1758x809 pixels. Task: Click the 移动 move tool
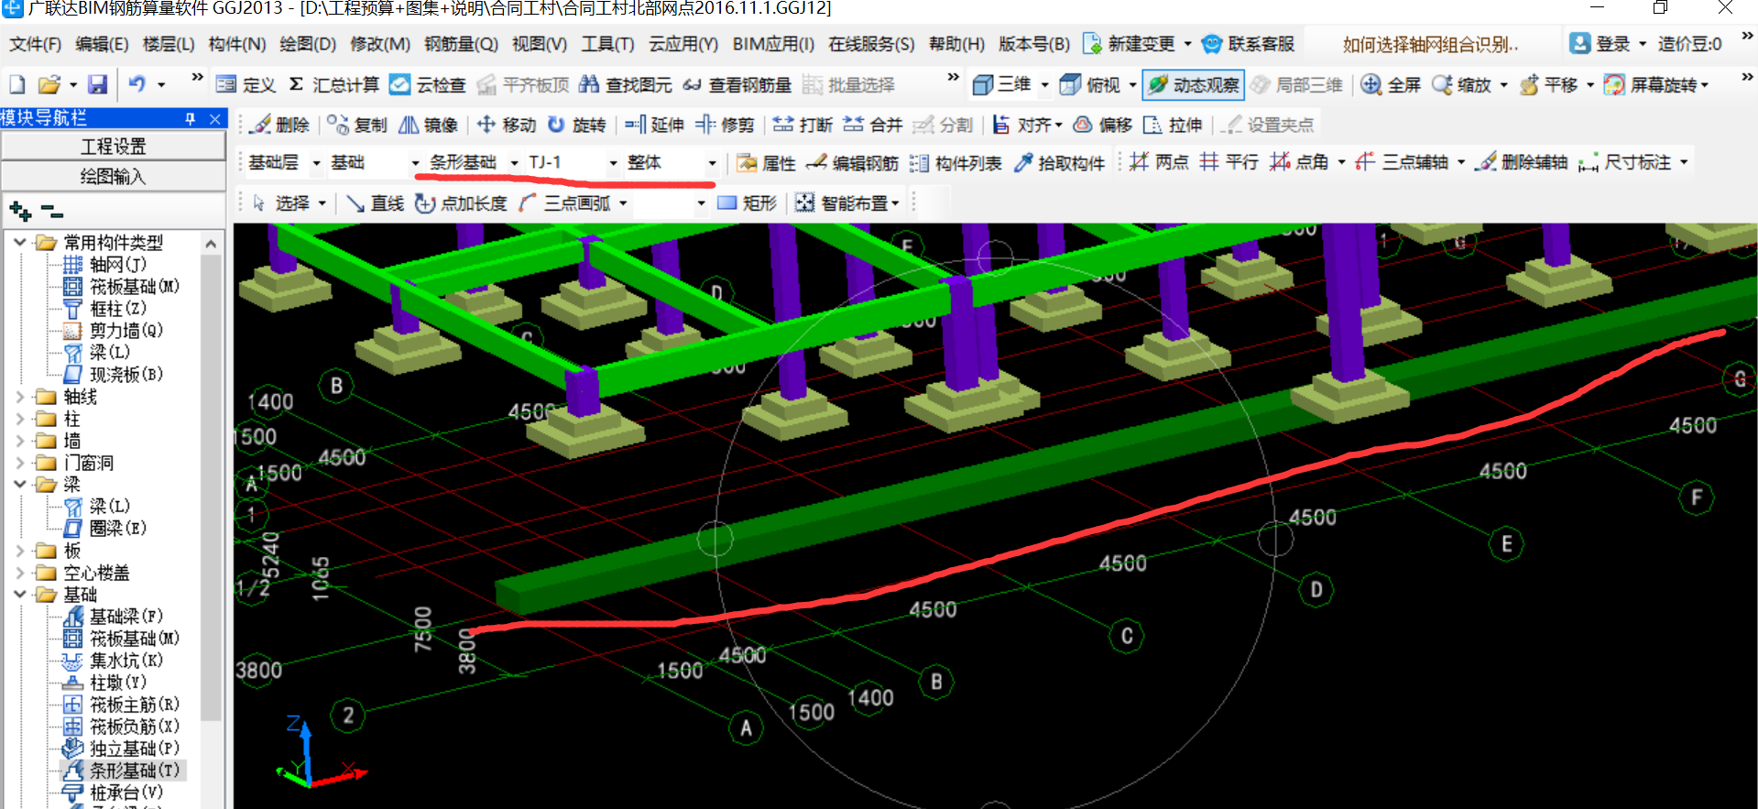point(506,125)
